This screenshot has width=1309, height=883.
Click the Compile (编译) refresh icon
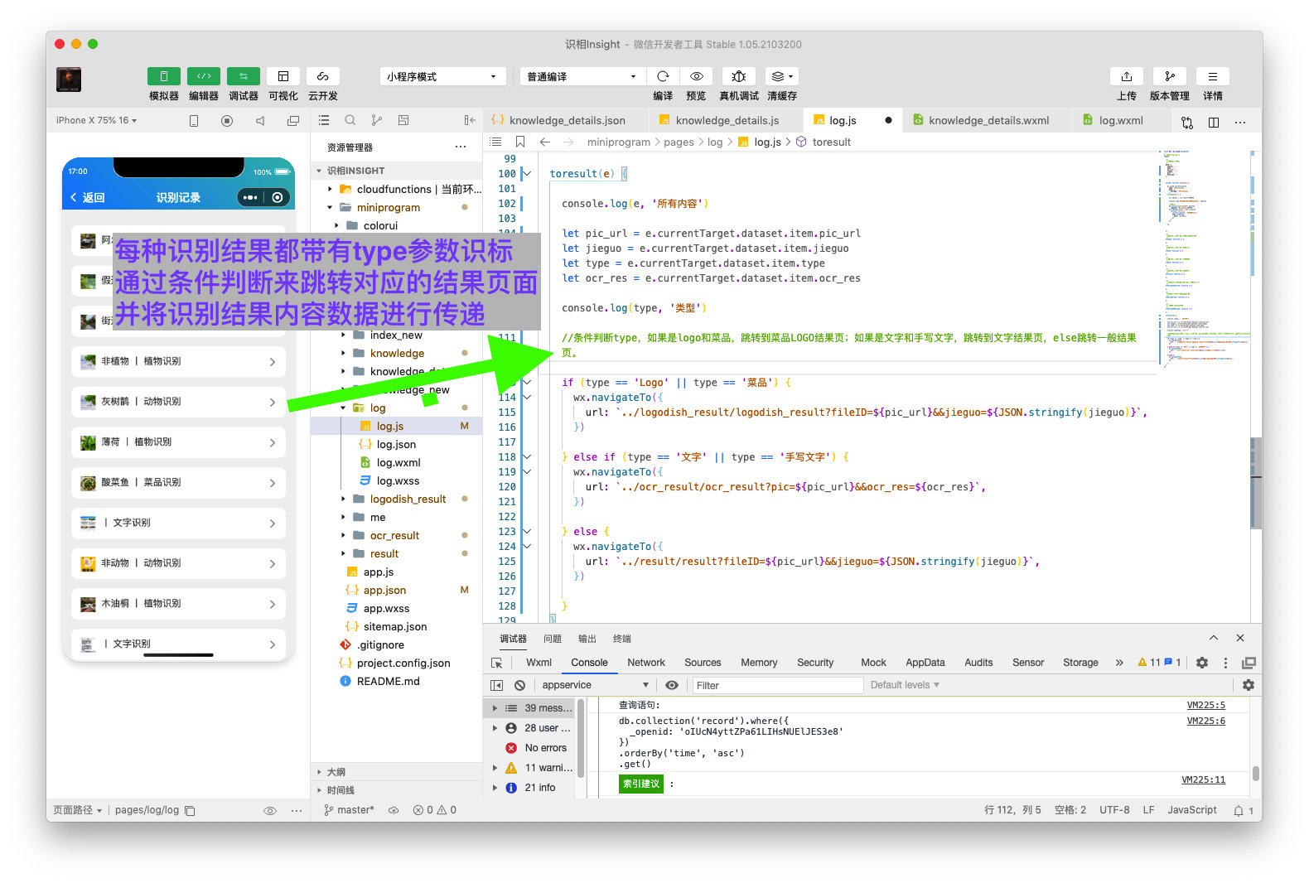pos(663,76)
